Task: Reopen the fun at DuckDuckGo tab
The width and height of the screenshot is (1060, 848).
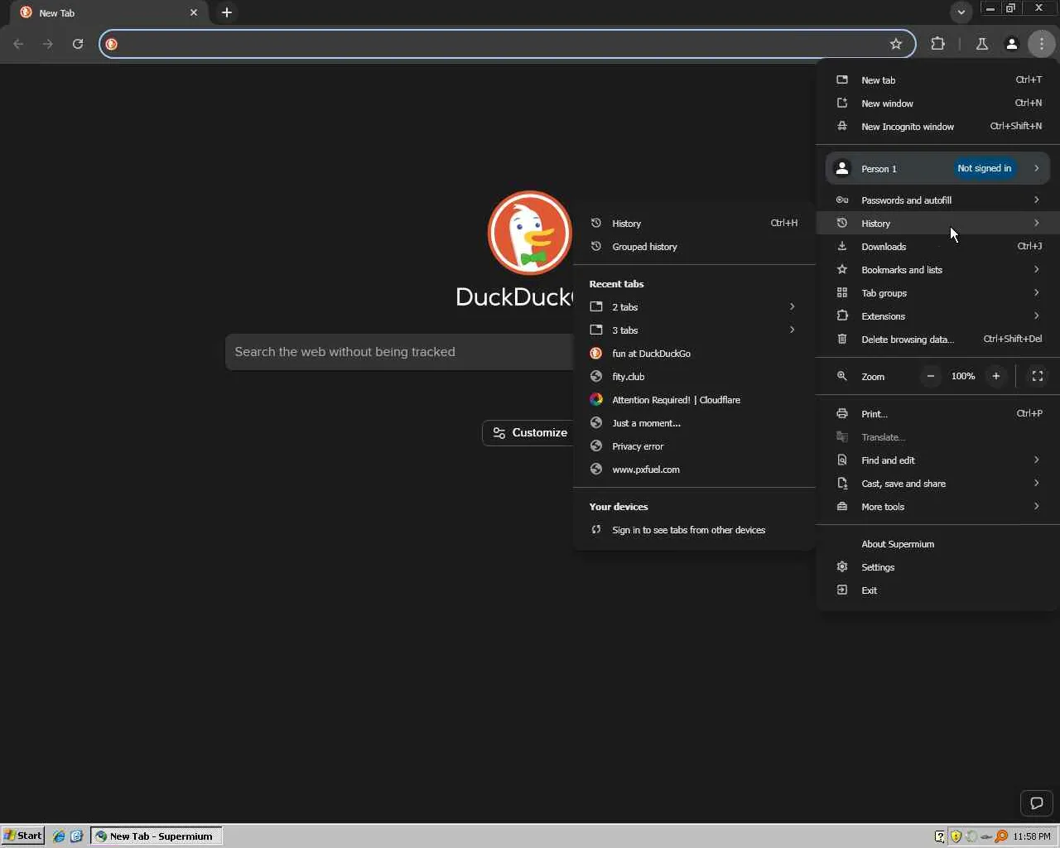Action: (x=694, y=354)
